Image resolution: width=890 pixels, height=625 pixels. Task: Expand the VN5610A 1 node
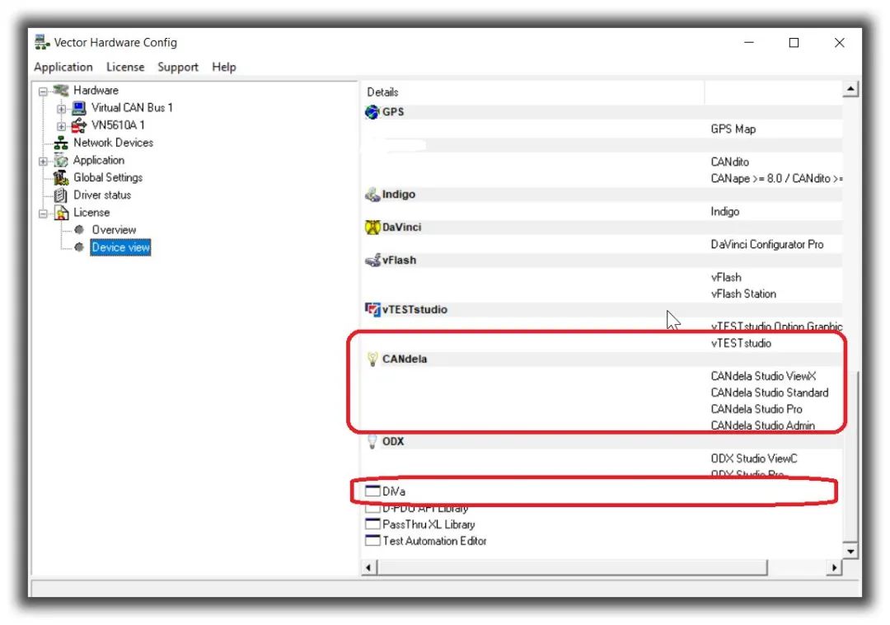point(61,126)
